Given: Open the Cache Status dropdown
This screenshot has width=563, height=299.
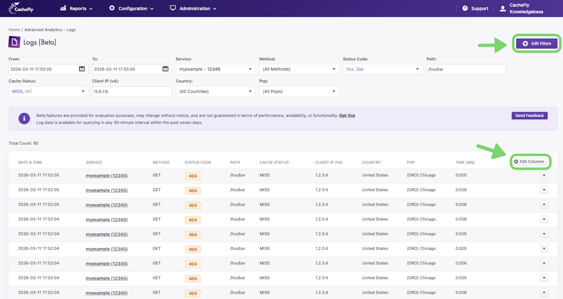Looking at the screenshot, I should coord(48,91).
